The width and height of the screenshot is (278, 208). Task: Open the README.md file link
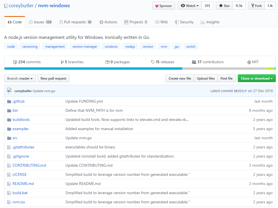pos(23,184)
